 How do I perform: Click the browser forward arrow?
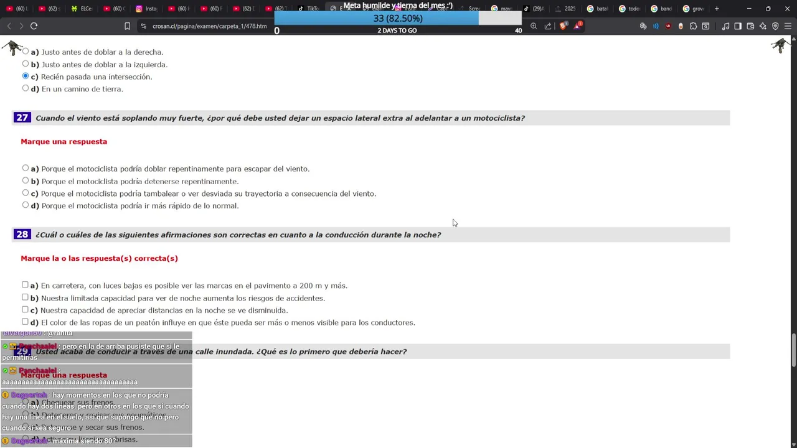pyautogui.click(x=21, y=26)
